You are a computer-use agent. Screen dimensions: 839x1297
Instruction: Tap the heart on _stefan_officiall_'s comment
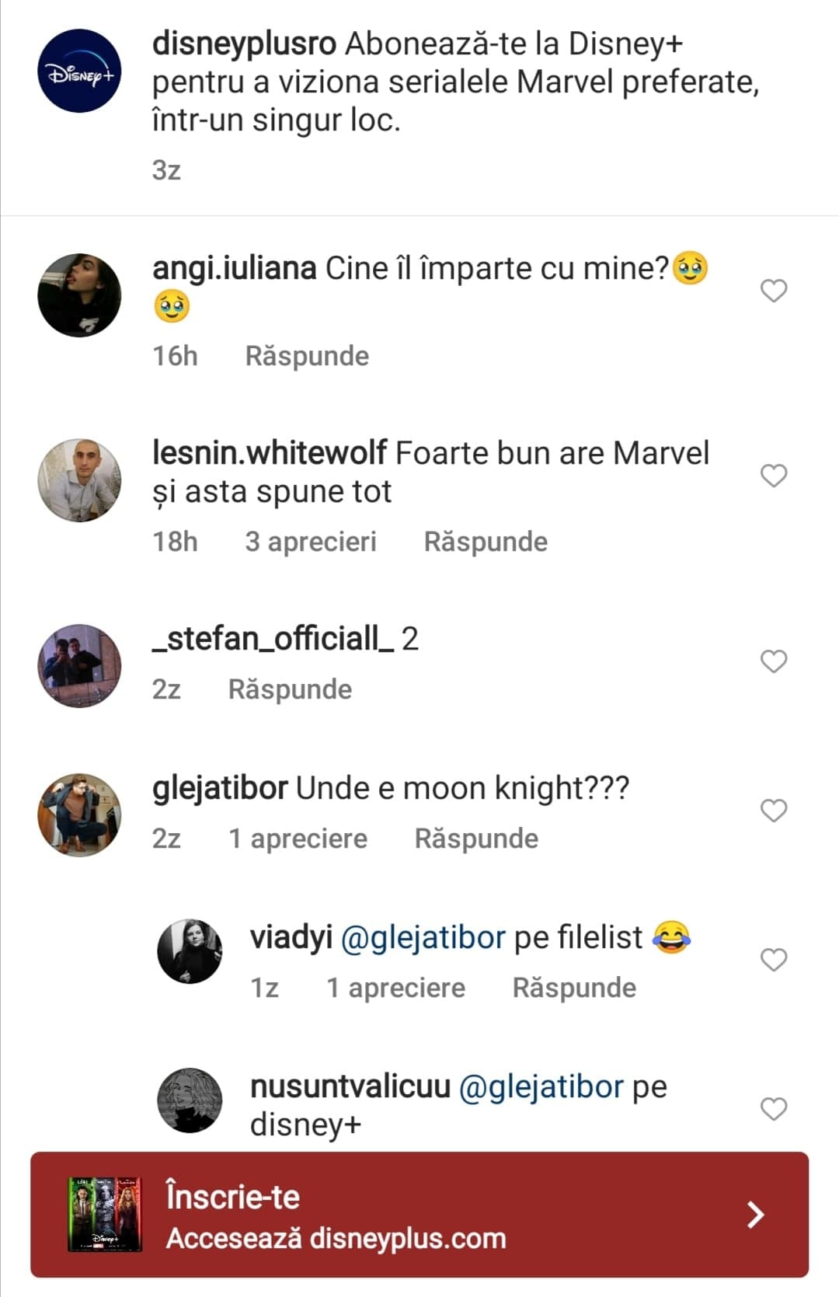(773, 661)
